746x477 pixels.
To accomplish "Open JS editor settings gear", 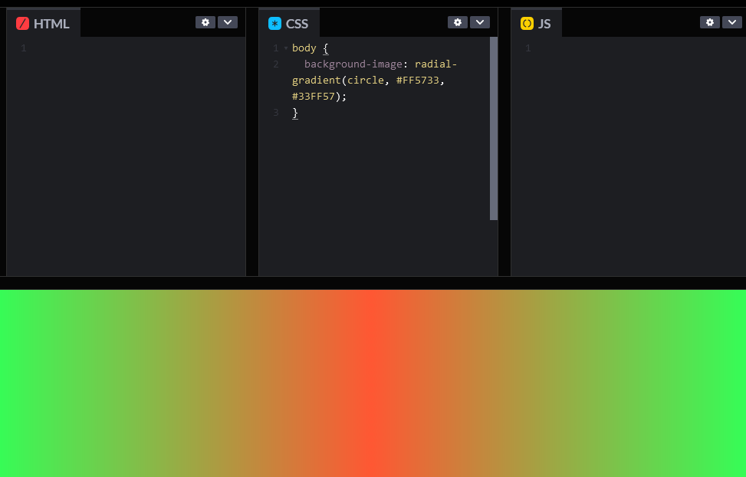I will [x=709, y=22].
